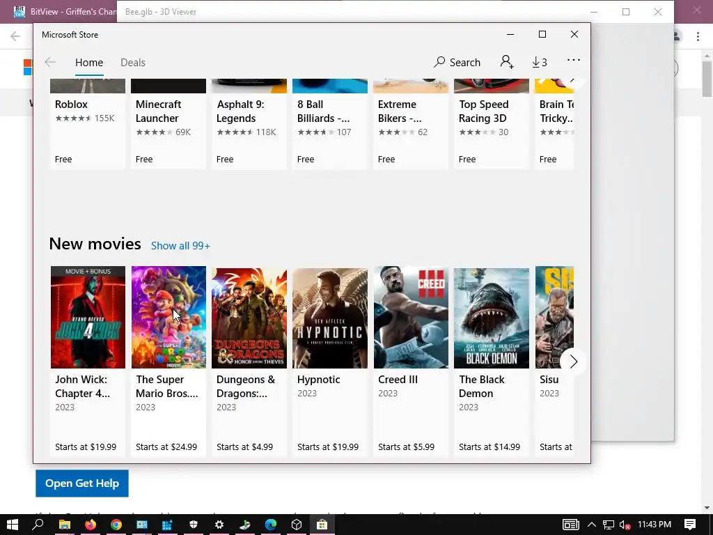Viewport: 713px width, 535px height.
Task: Click the New movies heading
Action: (x=95, y=244)
